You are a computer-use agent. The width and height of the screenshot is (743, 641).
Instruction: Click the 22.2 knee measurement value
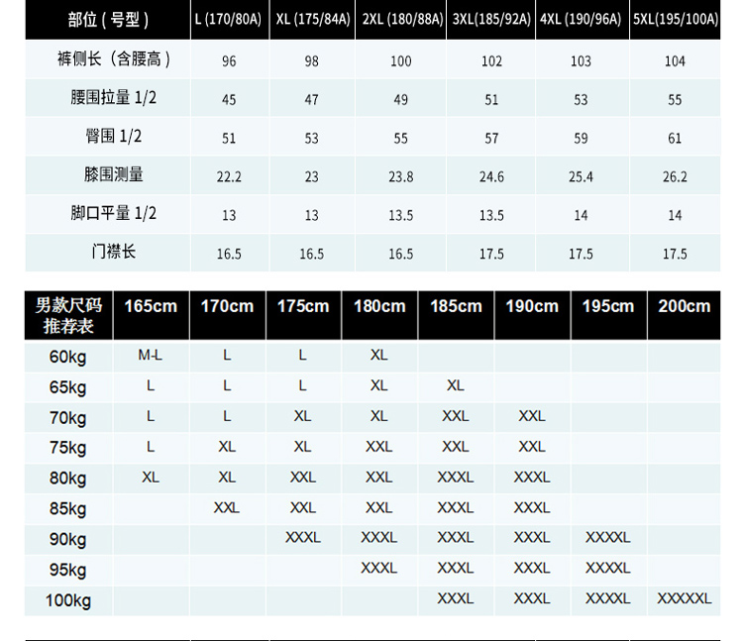point(229,177)
